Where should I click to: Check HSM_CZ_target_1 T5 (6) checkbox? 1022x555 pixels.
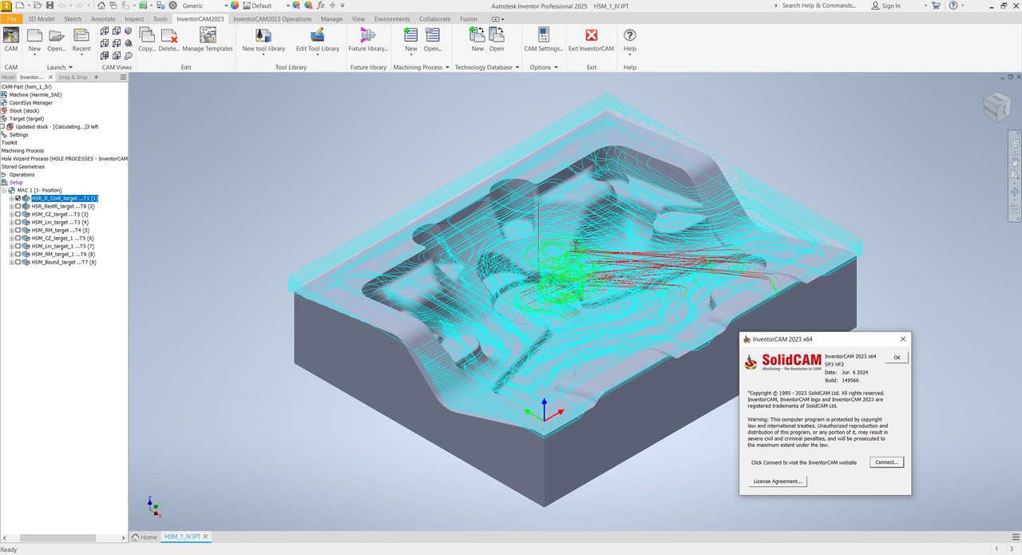tap(18, 238)
